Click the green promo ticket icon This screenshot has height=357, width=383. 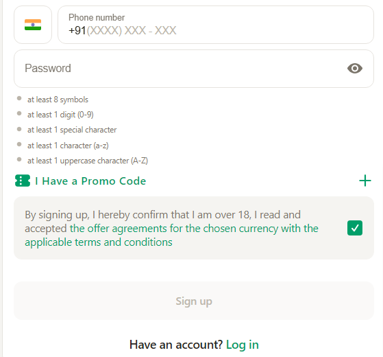click(x=23, y=181)
